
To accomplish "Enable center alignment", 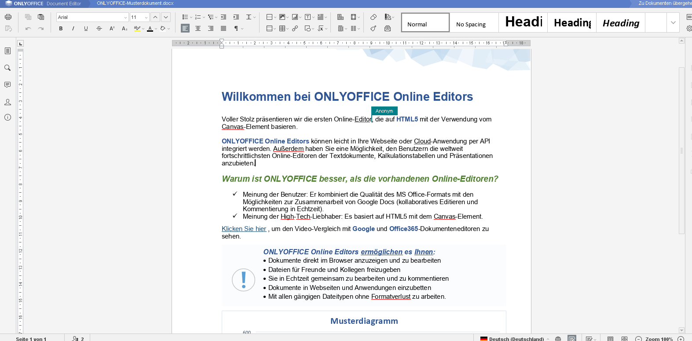I will pos(198,29).
